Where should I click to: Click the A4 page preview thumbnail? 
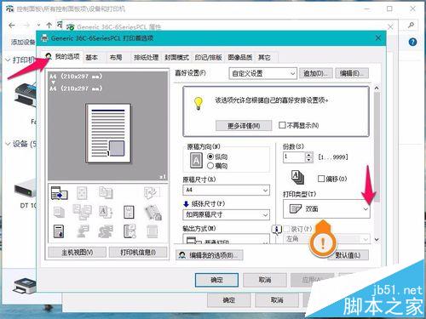(x=108, y=134)
